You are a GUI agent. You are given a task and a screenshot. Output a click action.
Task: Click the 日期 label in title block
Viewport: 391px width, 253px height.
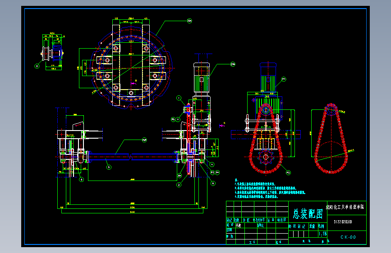(x=230, y=230)
